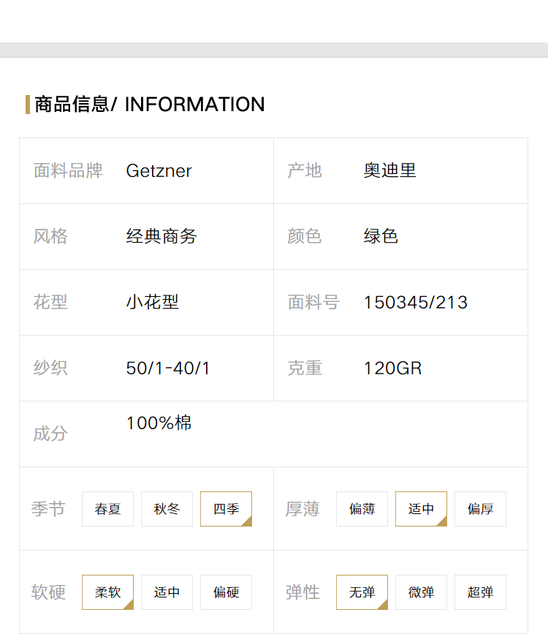Choose 适中 thickness option
Image resolution: width=548 pixels, height=634 pixels.
pyautogui.click(x=421, y=509)
